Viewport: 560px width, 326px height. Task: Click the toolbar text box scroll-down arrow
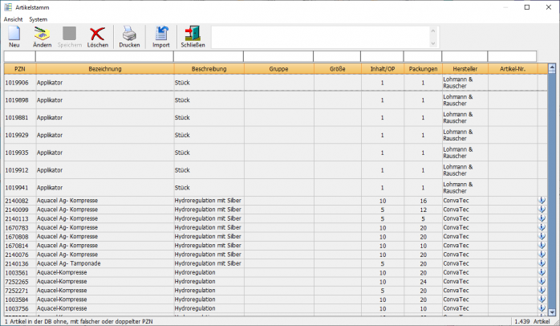433,43
